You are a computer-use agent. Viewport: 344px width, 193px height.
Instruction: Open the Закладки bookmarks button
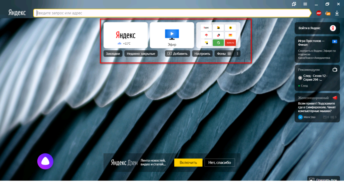[x=113, y=54]
